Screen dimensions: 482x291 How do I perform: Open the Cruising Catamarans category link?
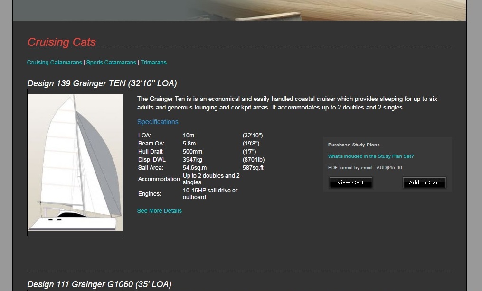(x=55, y=62)
